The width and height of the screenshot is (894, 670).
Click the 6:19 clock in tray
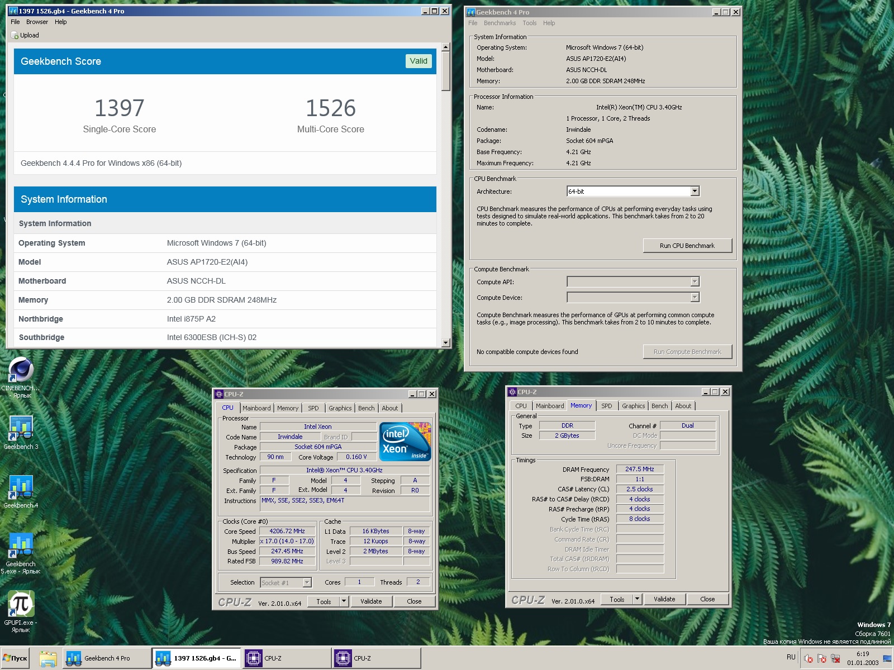click(863, 654)
